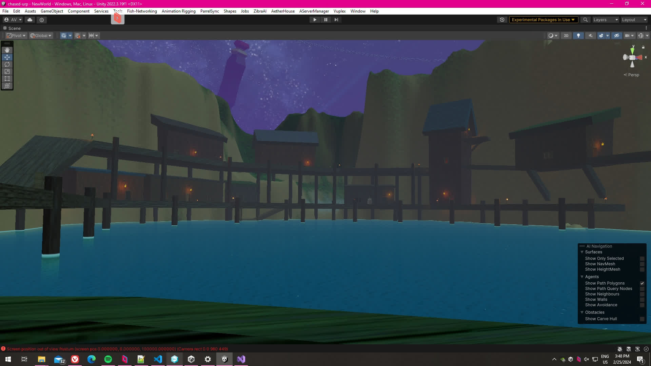Screen dimensions: 651x366
Task: Enable Show Carve Hull checkbox
Action: (642, 319)
